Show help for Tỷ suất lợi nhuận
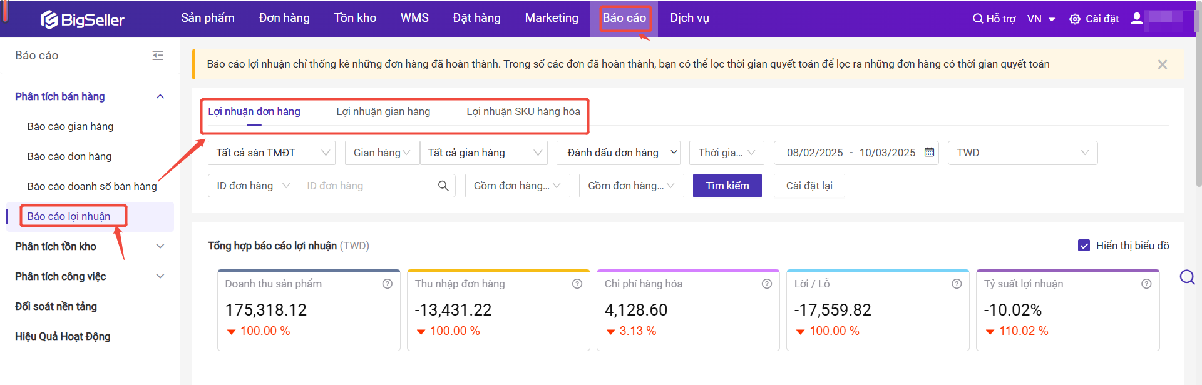Screen dimensions: 1202x385 tap(1146, 284)
